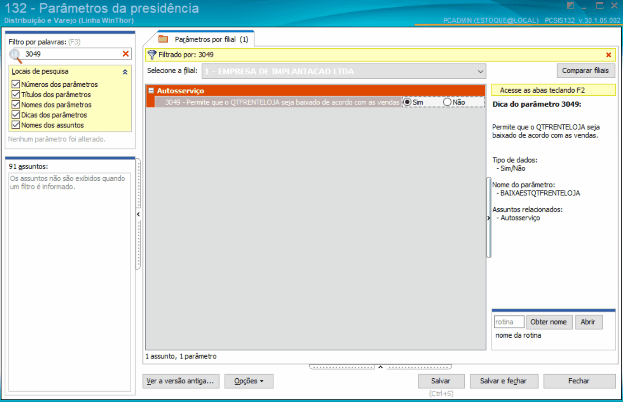Close the window with title bar X
The width and height of the screenshot is (623, 402).
click(x=614, y=6)
